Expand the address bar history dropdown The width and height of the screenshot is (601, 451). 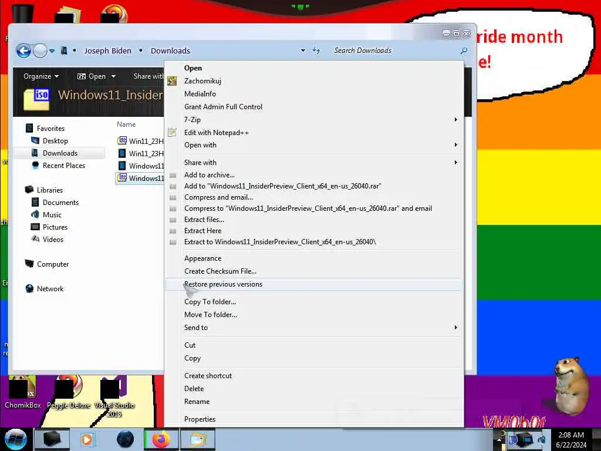coord(303,51)
